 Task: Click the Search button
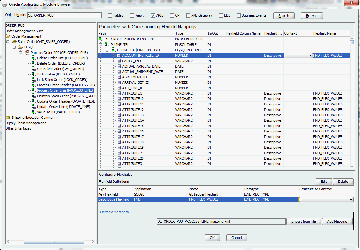pos(284,16)
